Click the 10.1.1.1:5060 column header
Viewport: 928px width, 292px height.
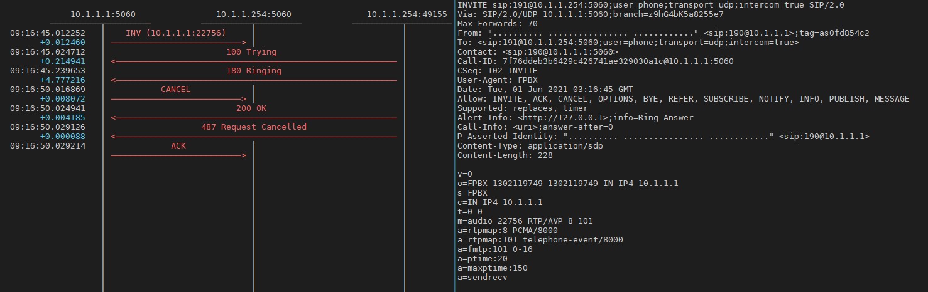(x=102, y=14)
